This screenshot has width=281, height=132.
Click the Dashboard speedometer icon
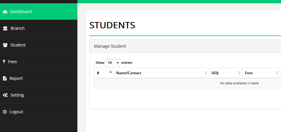click(5, 12)
